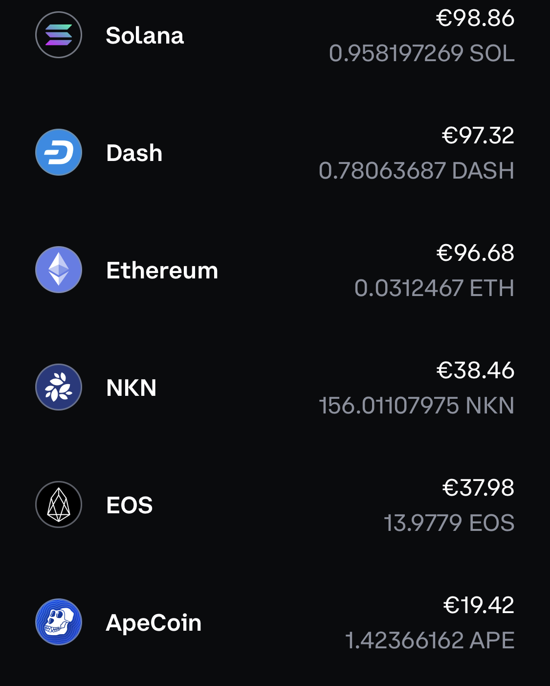Tap the €97.32 Dash balance

tap(478, 136)
